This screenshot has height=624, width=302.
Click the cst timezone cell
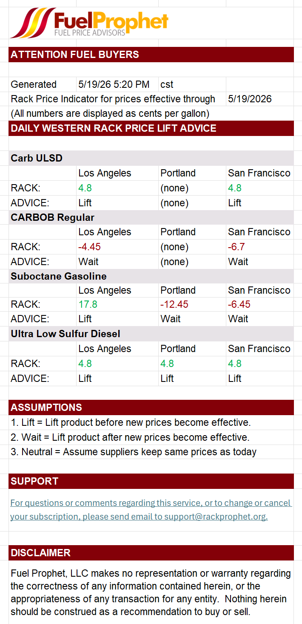(192, 84)
